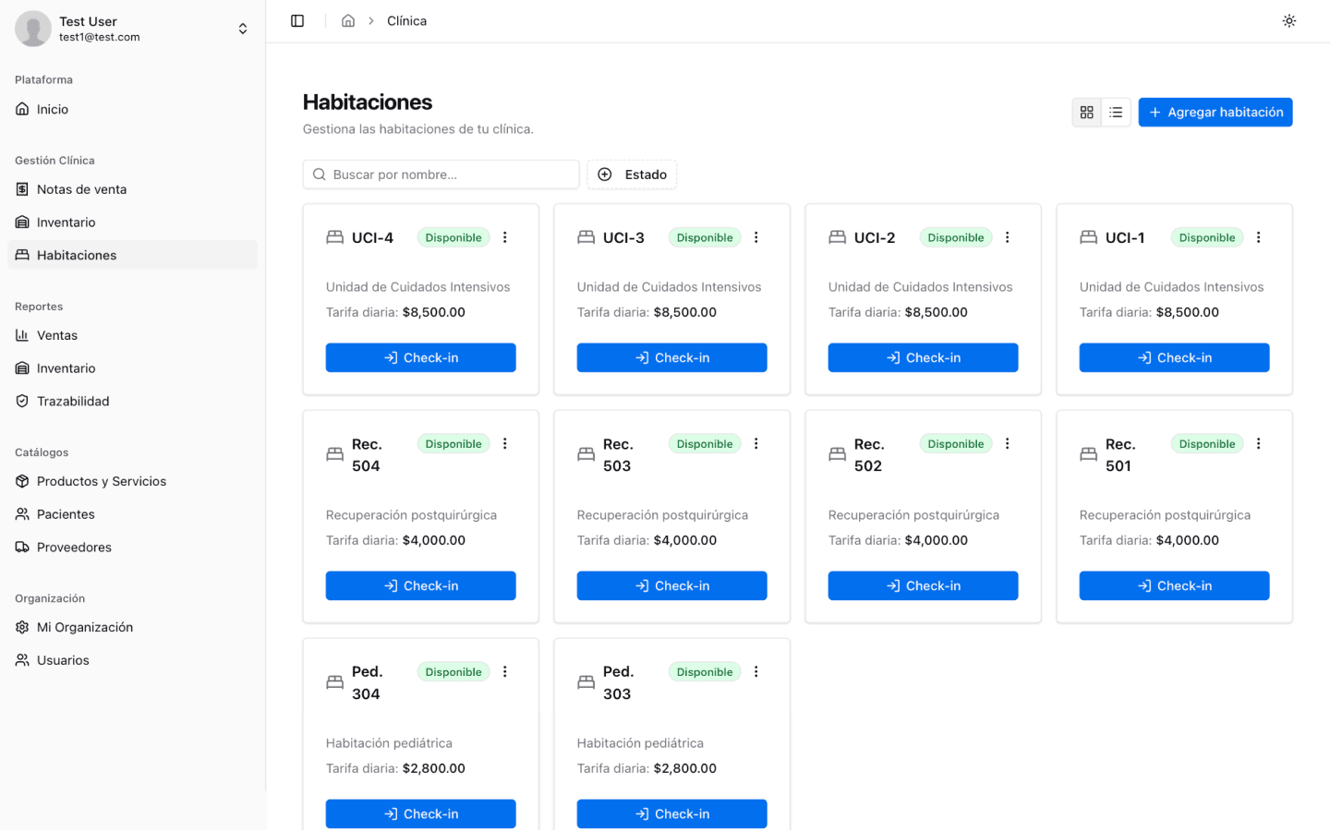Open options menu for Rec. 501 room
The height and width of the screenshot is (831, 1330).
point(1258,444)
